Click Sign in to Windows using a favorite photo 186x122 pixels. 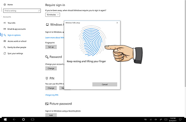pos(63,111)
